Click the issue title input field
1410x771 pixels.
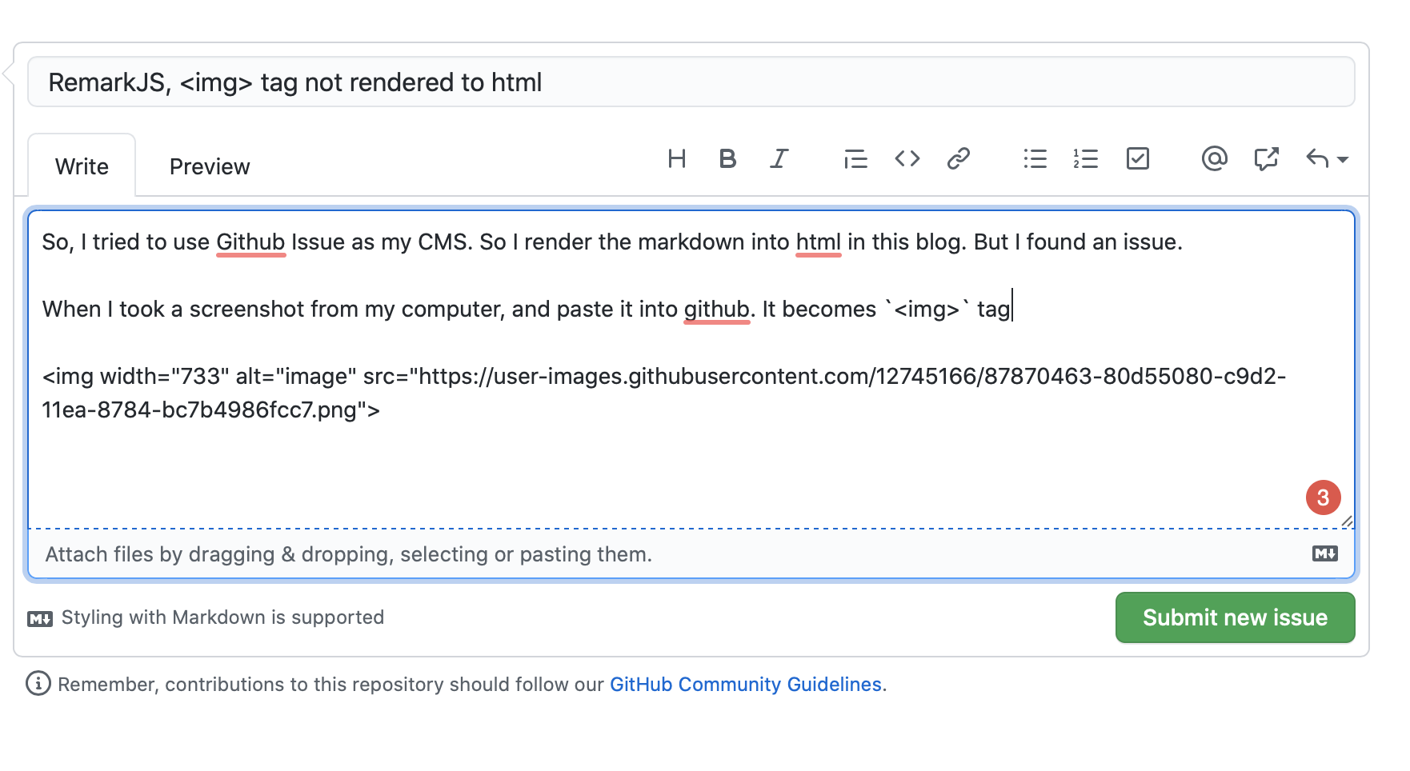[x=691, y=82]
